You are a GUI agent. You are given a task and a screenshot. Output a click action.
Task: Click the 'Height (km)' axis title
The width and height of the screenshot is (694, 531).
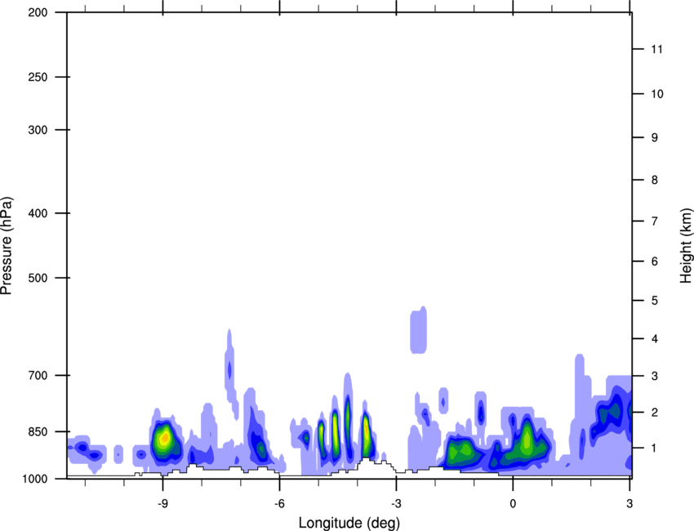[x=686, y=245]
